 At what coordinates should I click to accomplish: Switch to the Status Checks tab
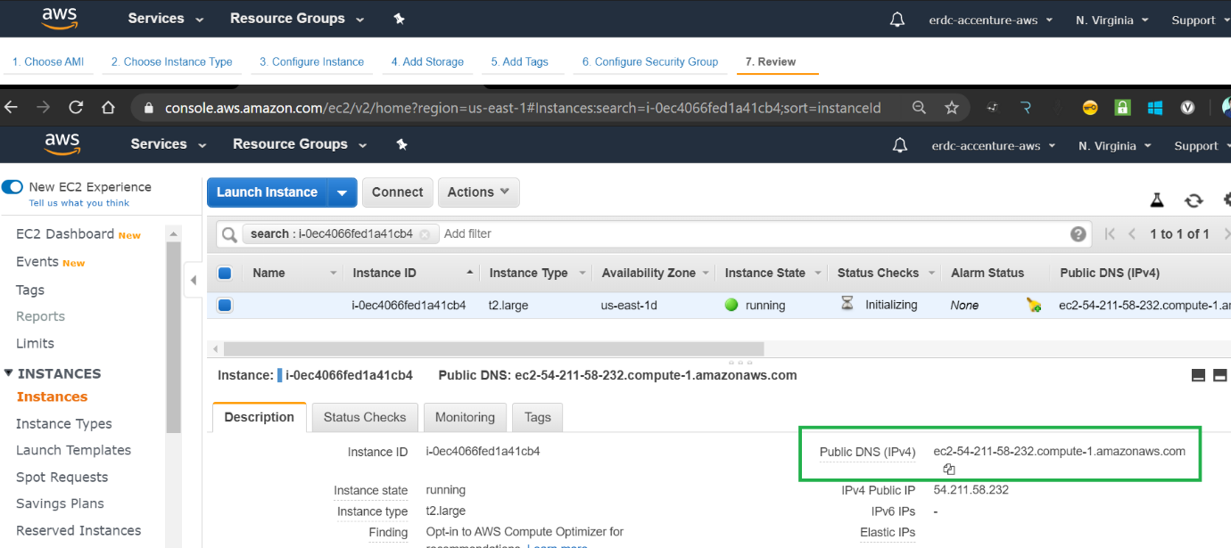click(364, 417)
